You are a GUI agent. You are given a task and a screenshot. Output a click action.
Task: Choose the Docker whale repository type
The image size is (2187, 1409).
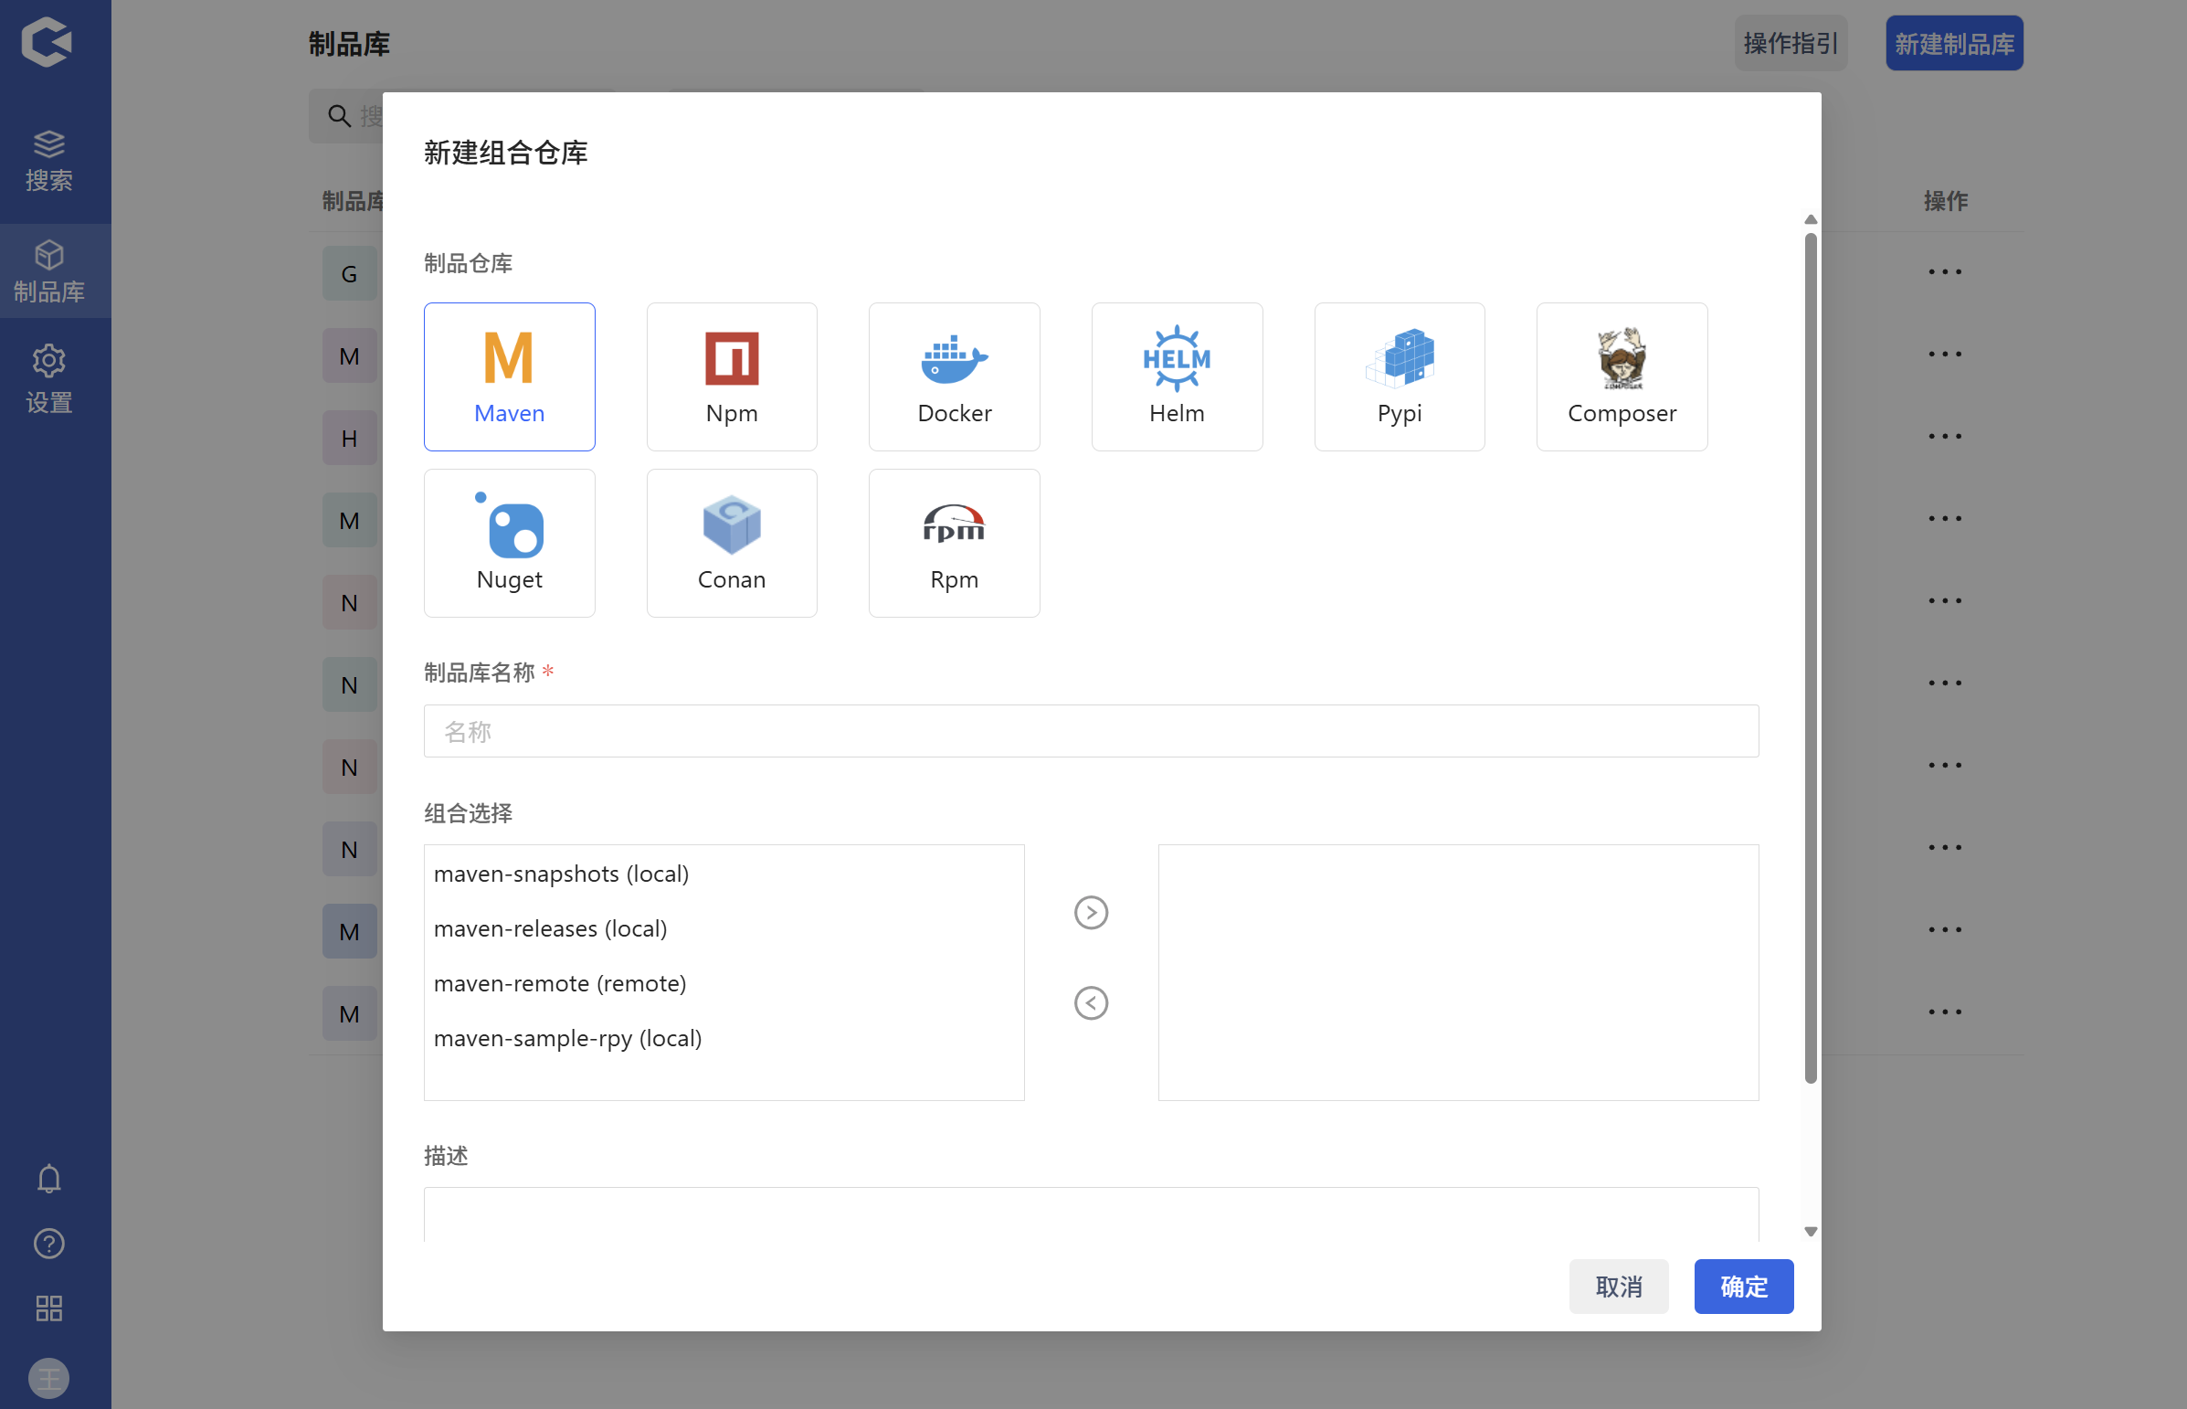tap(953, 376)
